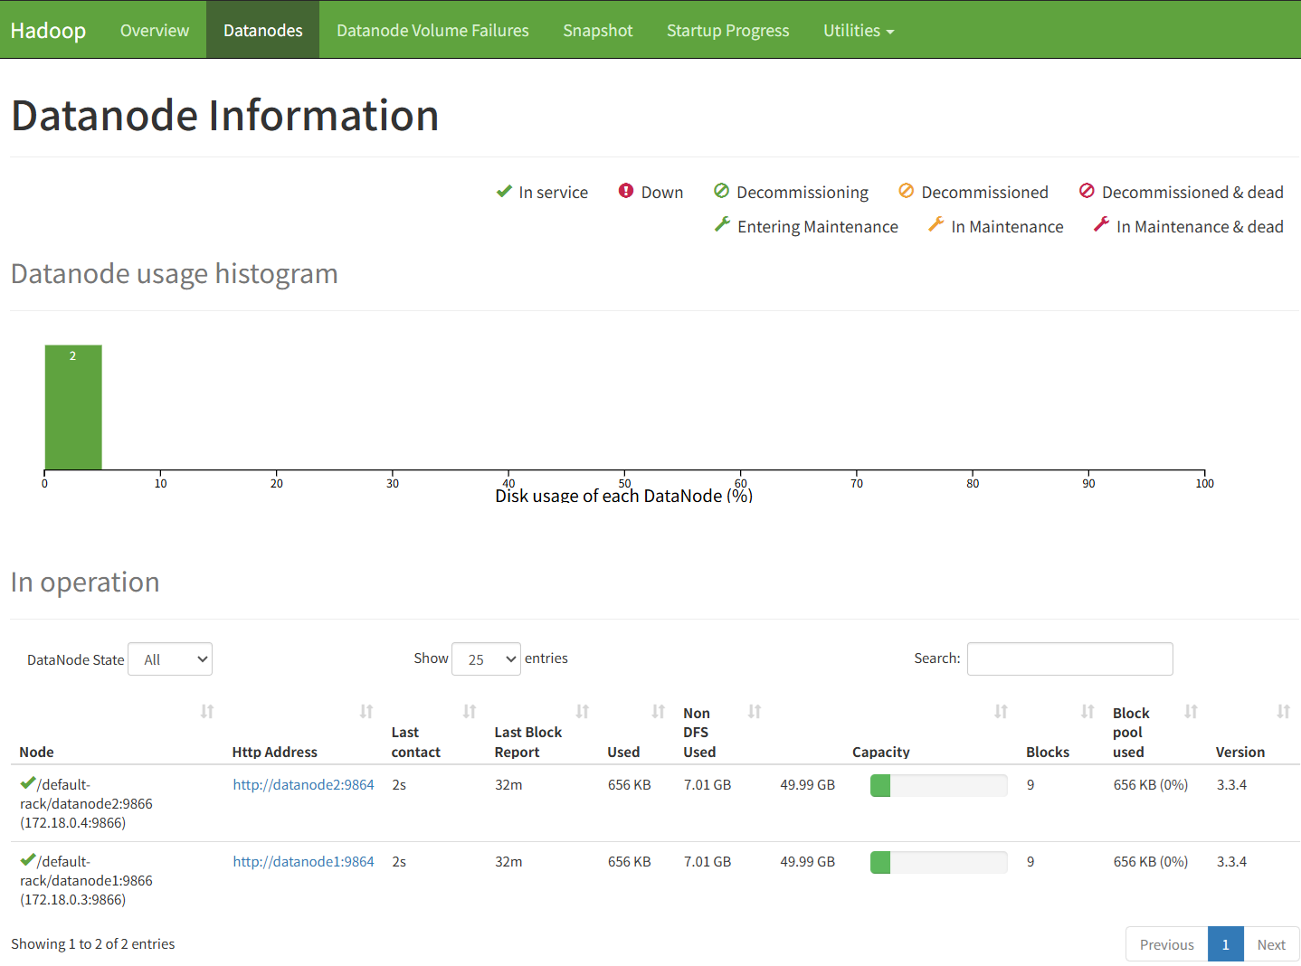
Task: Click the orange In Maintenance wrench icon
Action: pyautogui.click(x=935, y=224)
